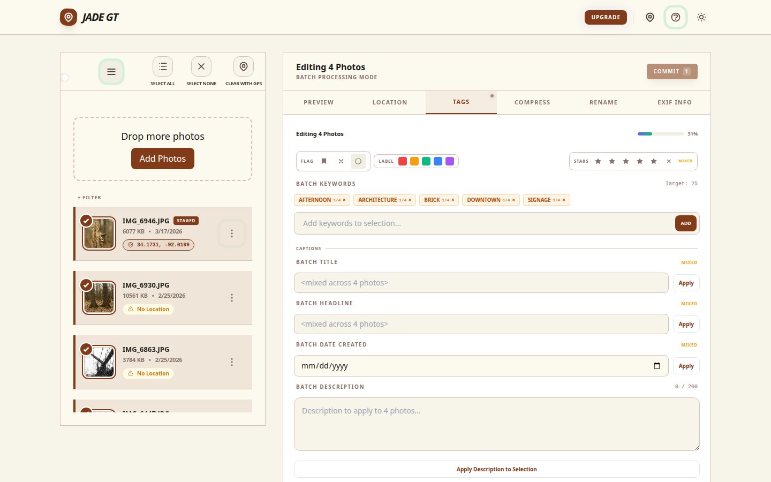
Task: Click the Select All list icon
Action: pos(163,66)
